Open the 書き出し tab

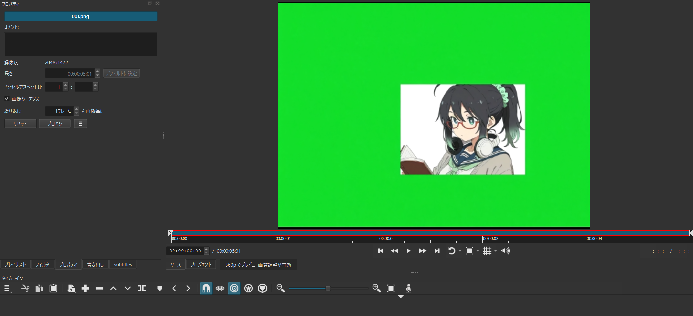click(95, 264)
